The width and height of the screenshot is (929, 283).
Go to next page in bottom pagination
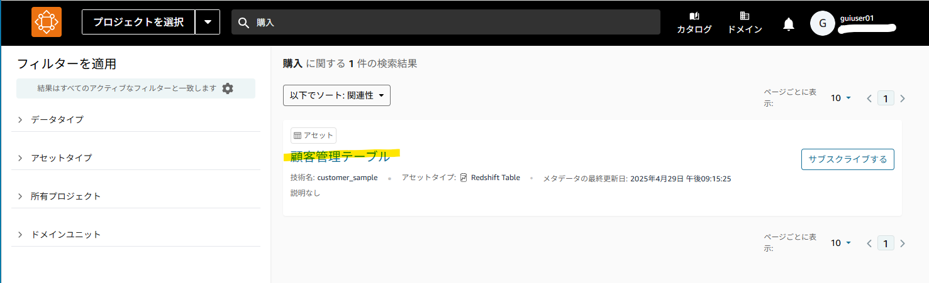tap(903, 243)
